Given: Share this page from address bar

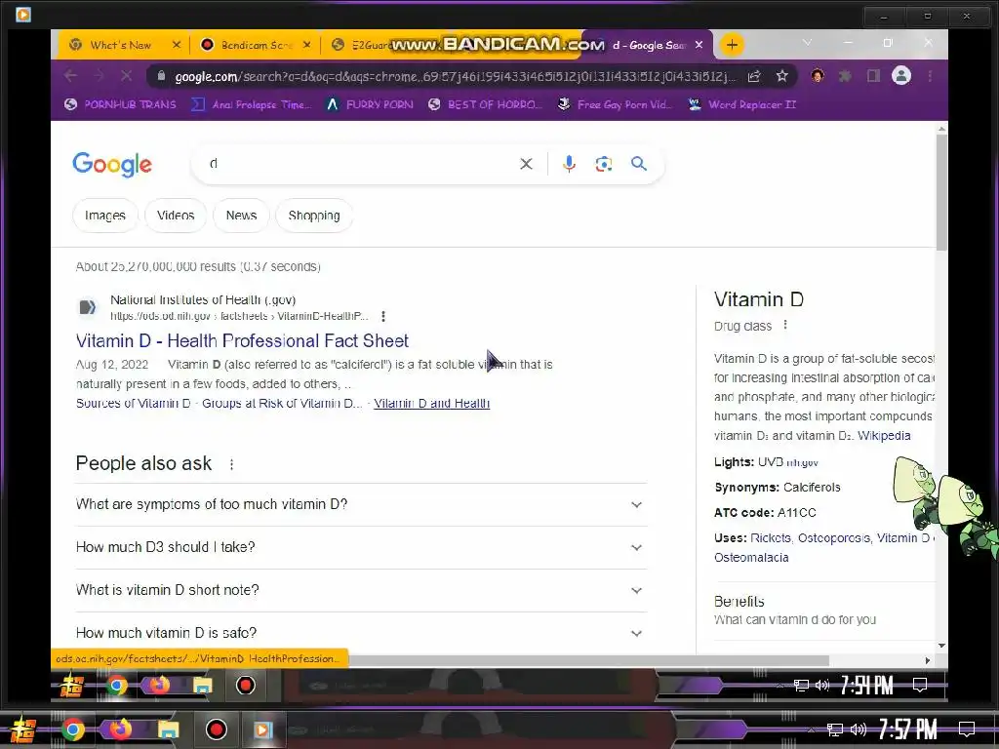Looking at the screenshot, I should click(x=754, y=76).
